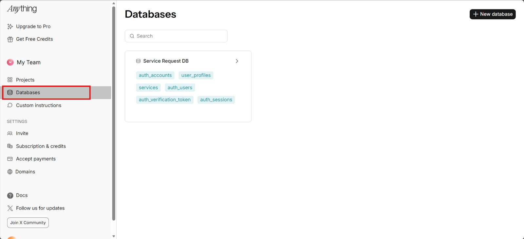Open the My Team workspace name
Viewport: 524px width, 239px height.
pos(29,62)
